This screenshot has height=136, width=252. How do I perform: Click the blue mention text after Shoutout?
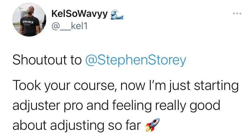[135, 61]
